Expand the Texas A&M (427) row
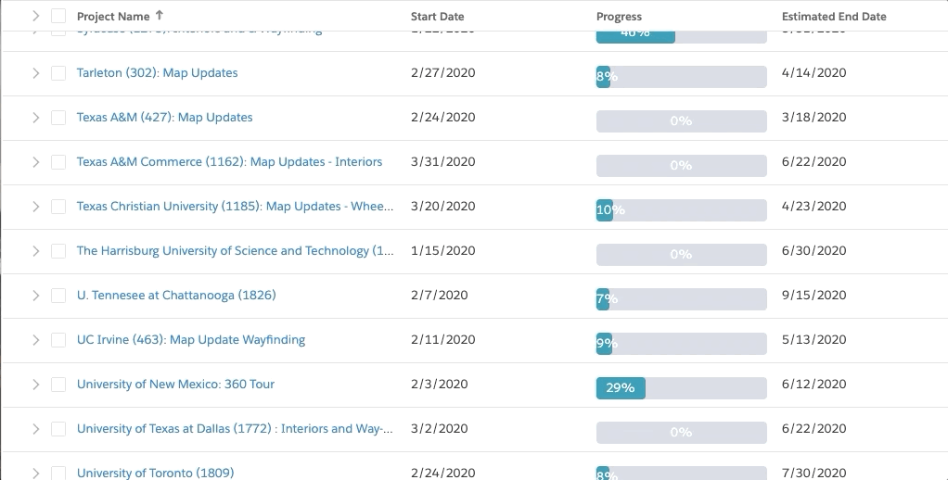Image resolution: width=948 pixels, height=480 pixels. pyautogui.click(x=35, y=118)
